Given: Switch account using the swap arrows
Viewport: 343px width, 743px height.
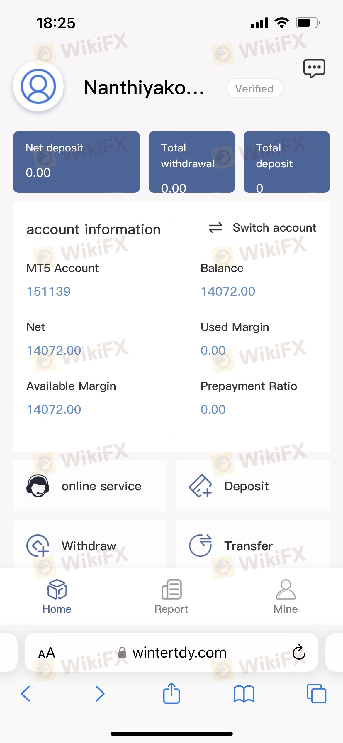Looking at the screenshot, I should coord(216,228).
